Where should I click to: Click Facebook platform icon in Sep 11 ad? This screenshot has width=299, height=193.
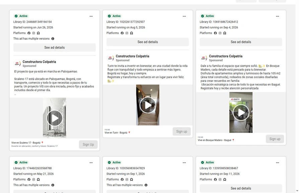point(215,180)
